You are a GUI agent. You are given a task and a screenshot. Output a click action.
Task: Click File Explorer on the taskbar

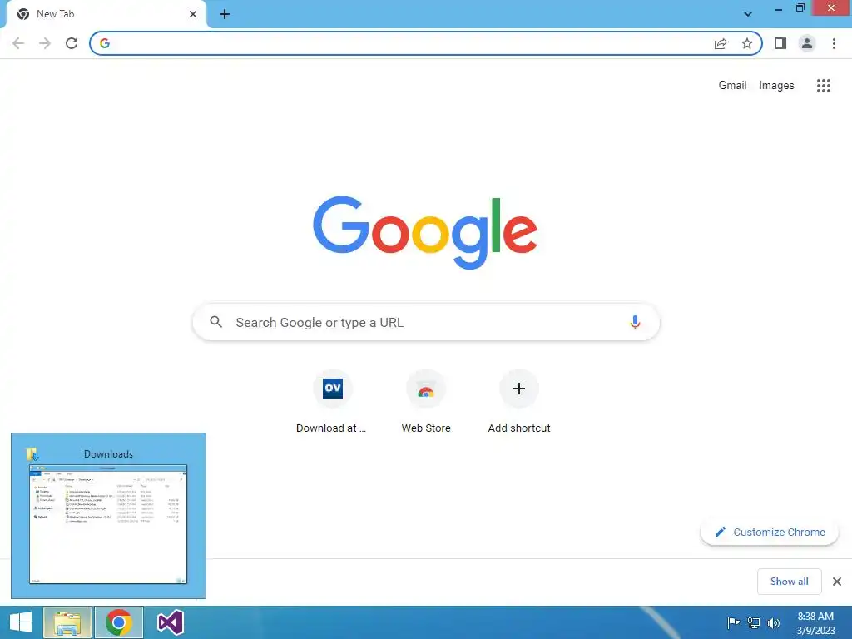(67, 622)
